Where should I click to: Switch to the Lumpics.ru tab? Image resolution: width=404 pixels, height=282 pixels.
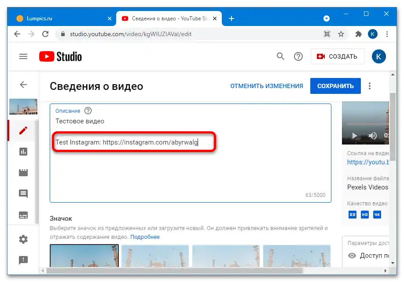[62, 19]
